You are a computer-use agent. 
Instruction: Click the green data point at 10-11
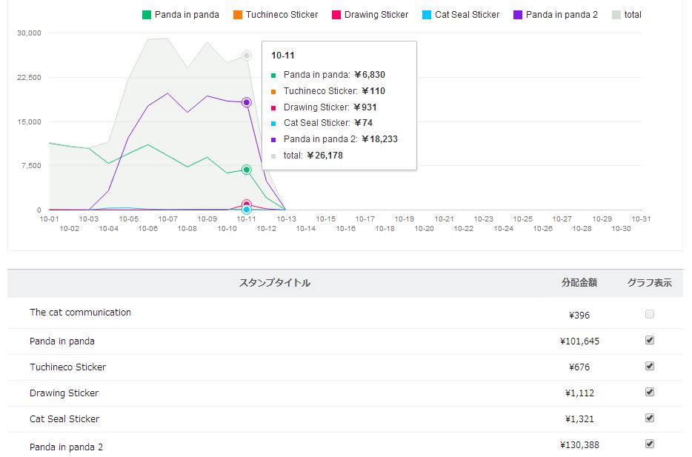(x=247, y=170)
